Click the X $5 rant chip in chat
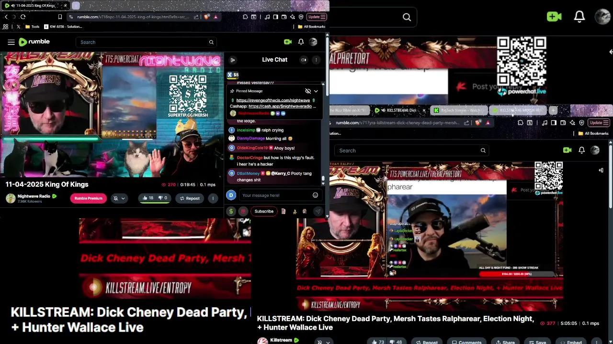Screen dimensions: 613x344 233,75
